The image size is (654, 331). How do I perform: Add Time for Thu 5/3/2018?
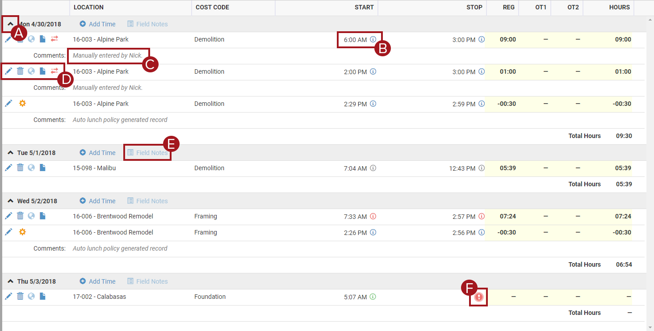(97, 281)
